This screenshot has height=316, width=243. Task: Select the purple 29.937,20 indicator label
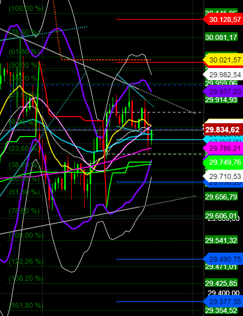tap(224, 92)
